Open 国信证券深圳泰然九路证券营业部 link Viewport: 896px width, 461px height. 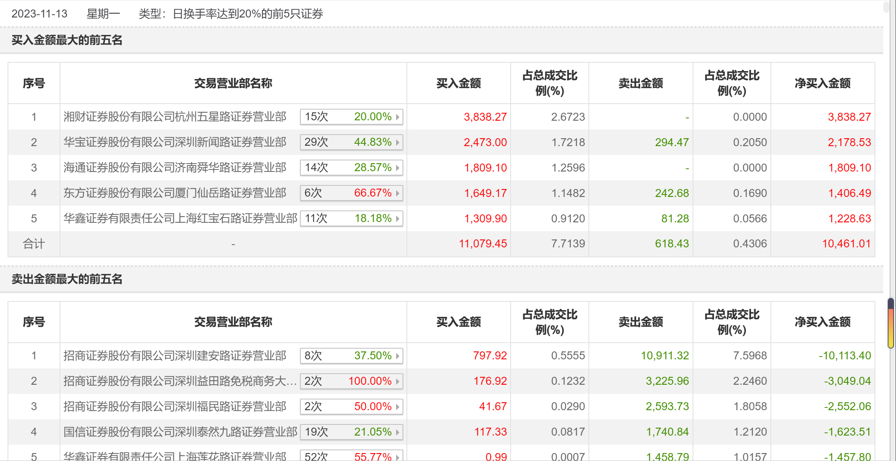pos(180,432)
